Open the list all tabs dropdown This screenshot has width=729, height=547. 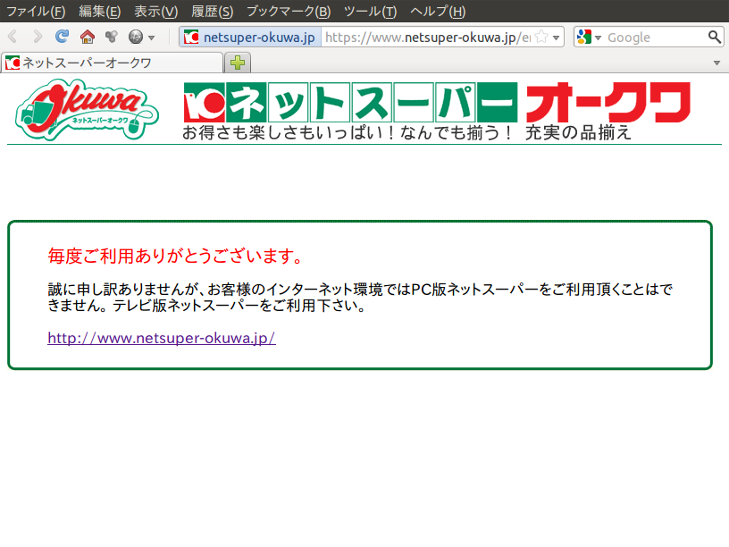coord(716,63)
